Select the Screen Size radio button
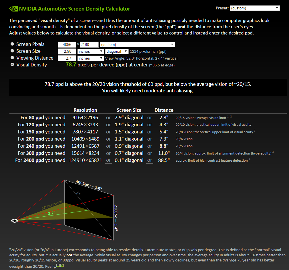This screenshot has height=270, width=289. [12, 51]
